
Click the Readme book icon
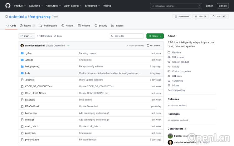pos(169,52)
